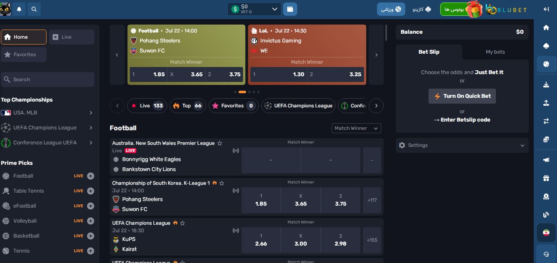The image size is (557, 263).
Task: Open Favorites in left sidebar
Action: [24, 55]
